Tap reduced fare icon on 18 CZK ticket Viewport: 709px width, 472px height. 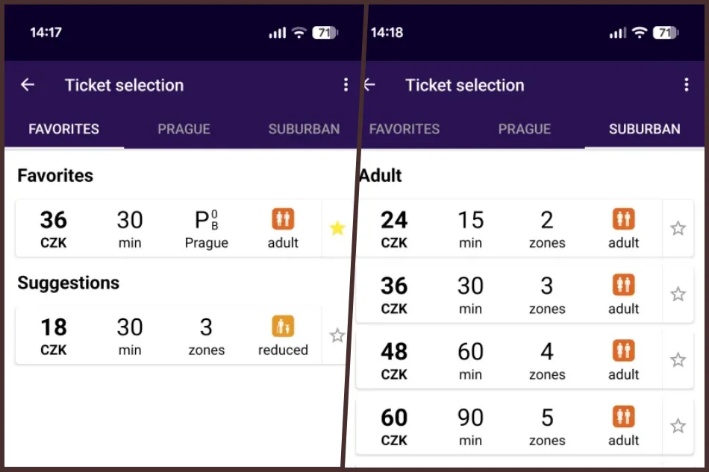(283, 327)
